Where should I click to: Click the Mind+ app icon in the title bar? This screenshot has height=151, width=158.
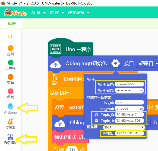coord(3,3)
